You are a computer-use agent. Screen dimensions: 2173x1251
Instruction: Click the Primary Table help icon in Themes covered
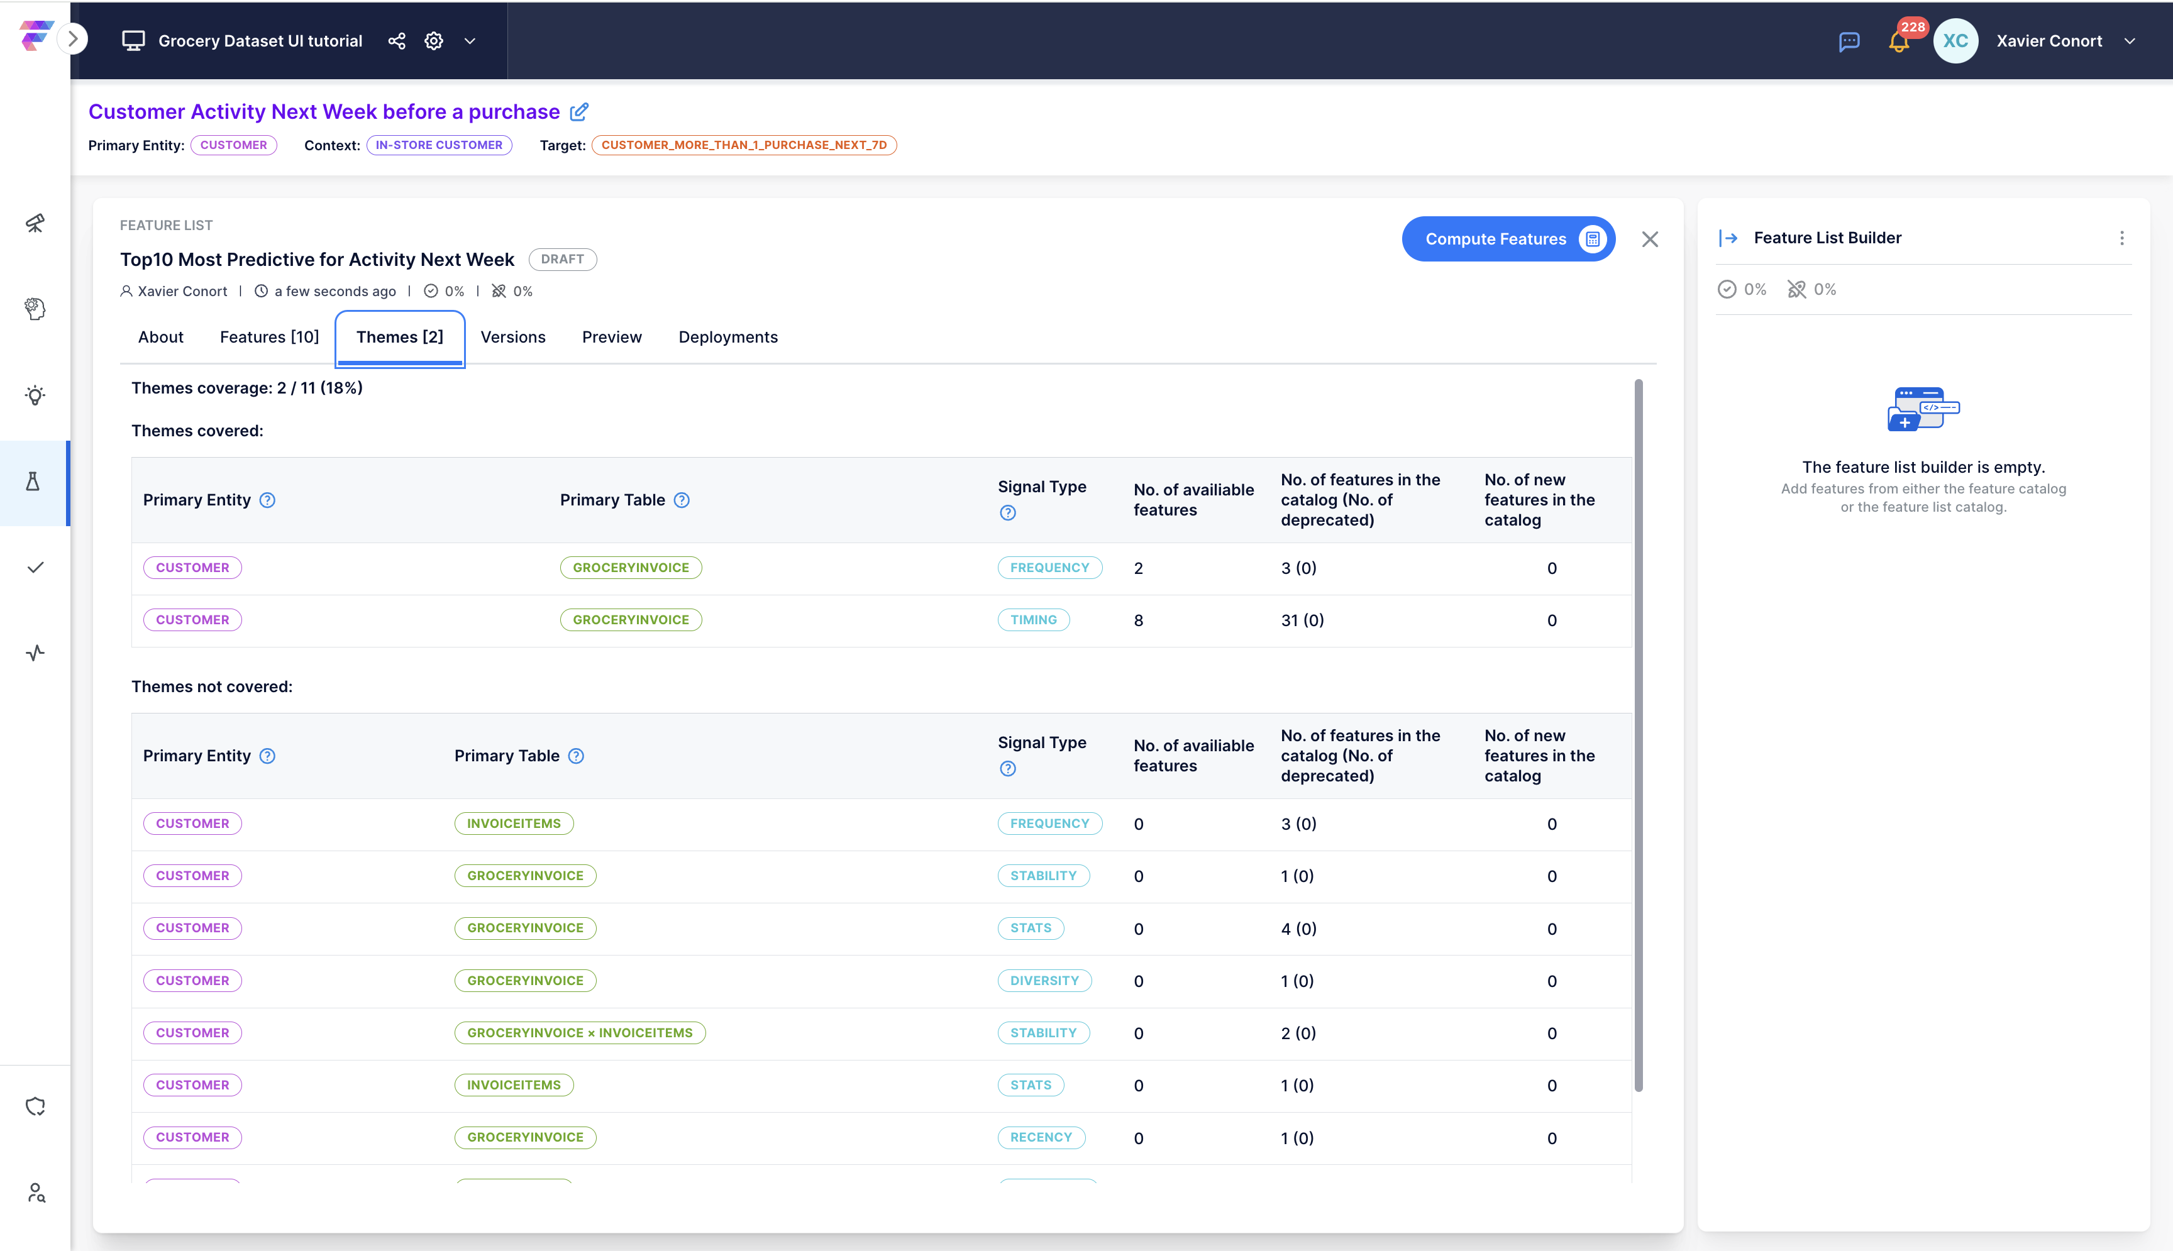pyautogui.click(x=682, y=500)
